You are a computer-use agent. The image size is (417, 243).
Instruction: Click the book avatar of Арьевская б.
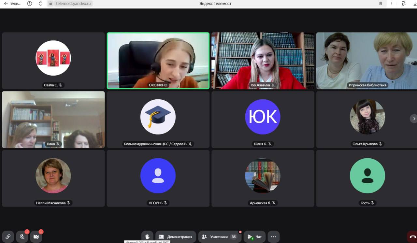[263, 176]
